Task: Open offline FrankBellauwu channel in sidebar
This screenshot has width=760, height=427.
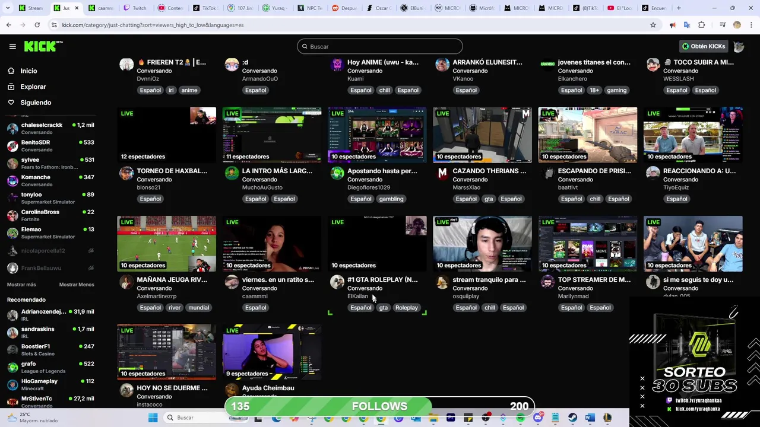Action: [x=50, y=268]
